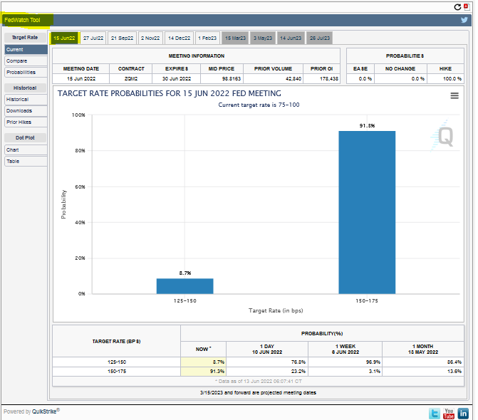Select the 15 Jun22 meeting tab

(x=64, y=38)
